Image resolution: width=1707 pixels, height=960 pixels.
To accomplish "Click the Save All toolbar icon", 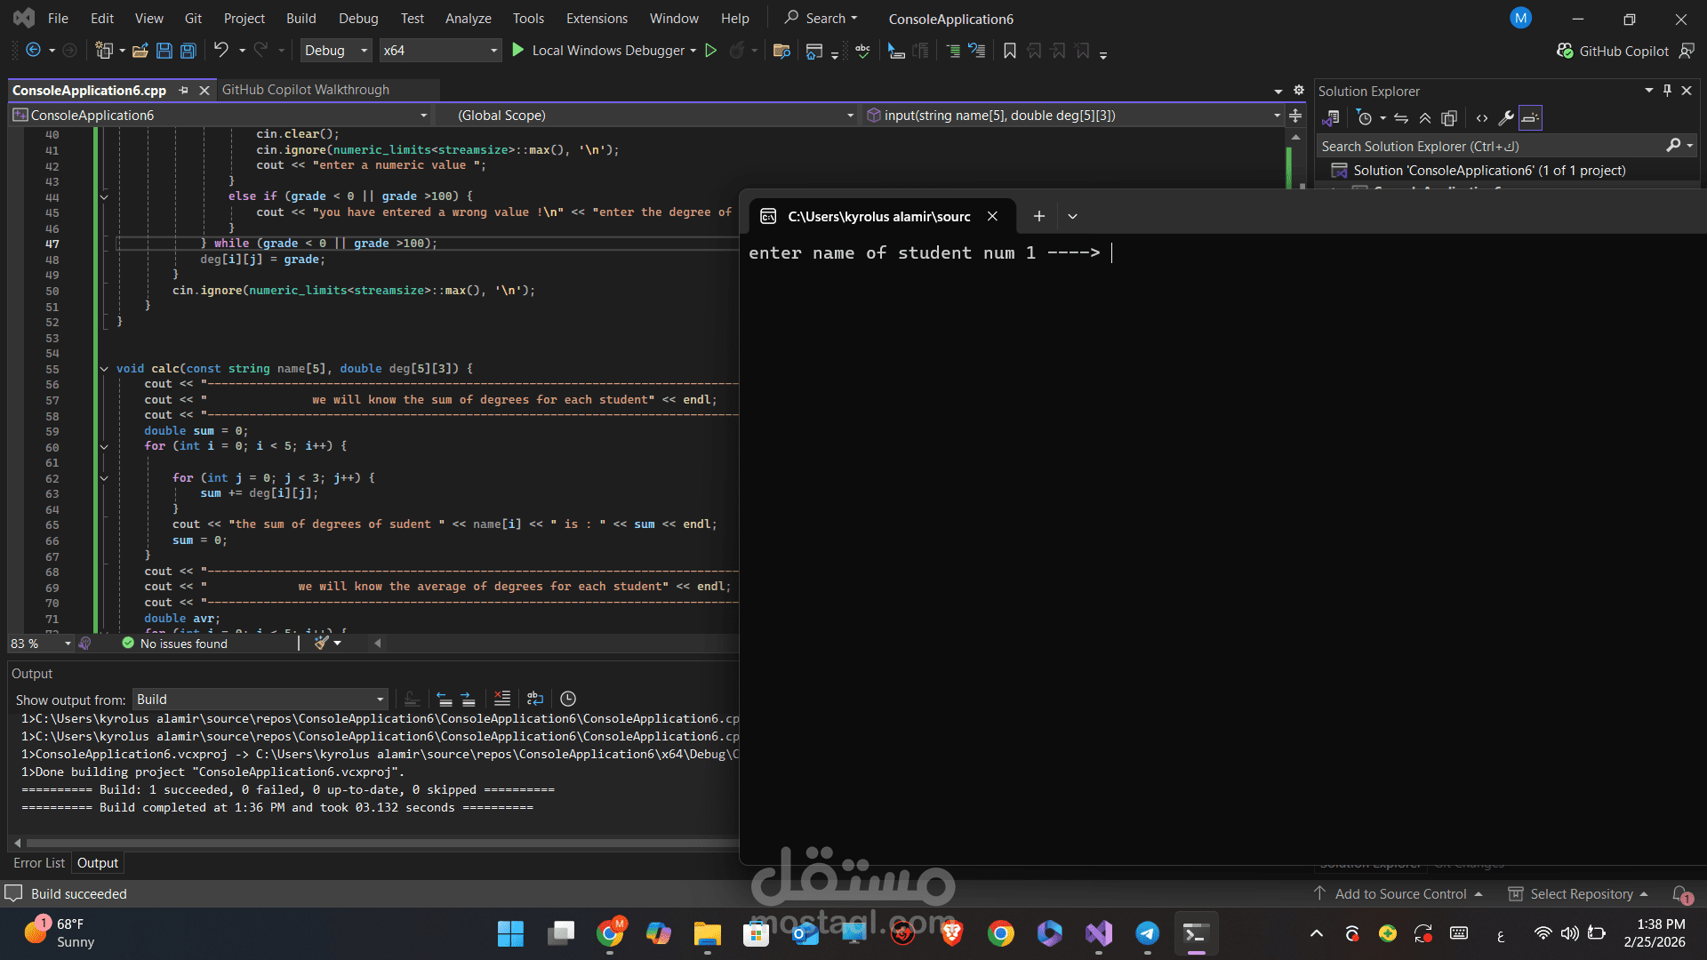I will (x=188, y=51).
